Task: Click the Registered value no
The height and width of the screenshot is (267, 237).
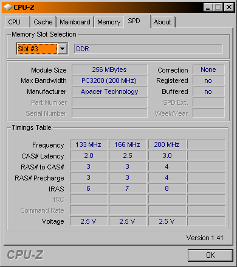Action: 208,80
